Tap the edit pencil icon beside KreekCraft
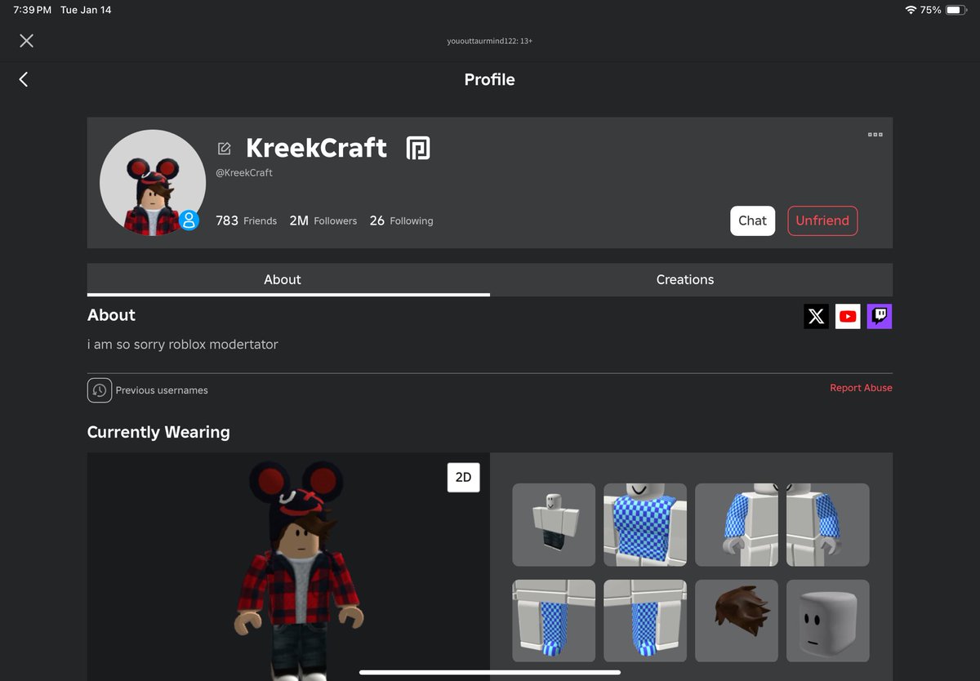980x681 pixels. point(224,149)
